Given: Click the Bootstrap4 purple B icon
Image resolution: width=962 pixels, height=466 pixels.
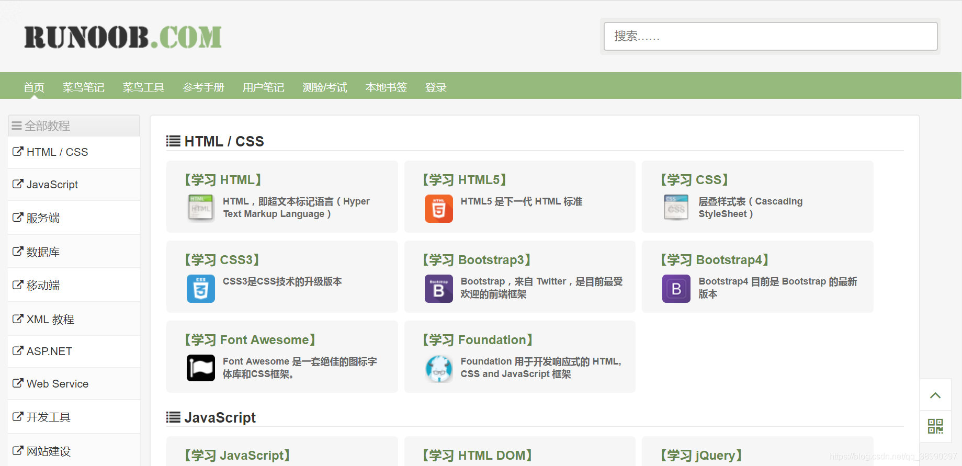Looking at the screenshot, I should (x=676, y=289).
